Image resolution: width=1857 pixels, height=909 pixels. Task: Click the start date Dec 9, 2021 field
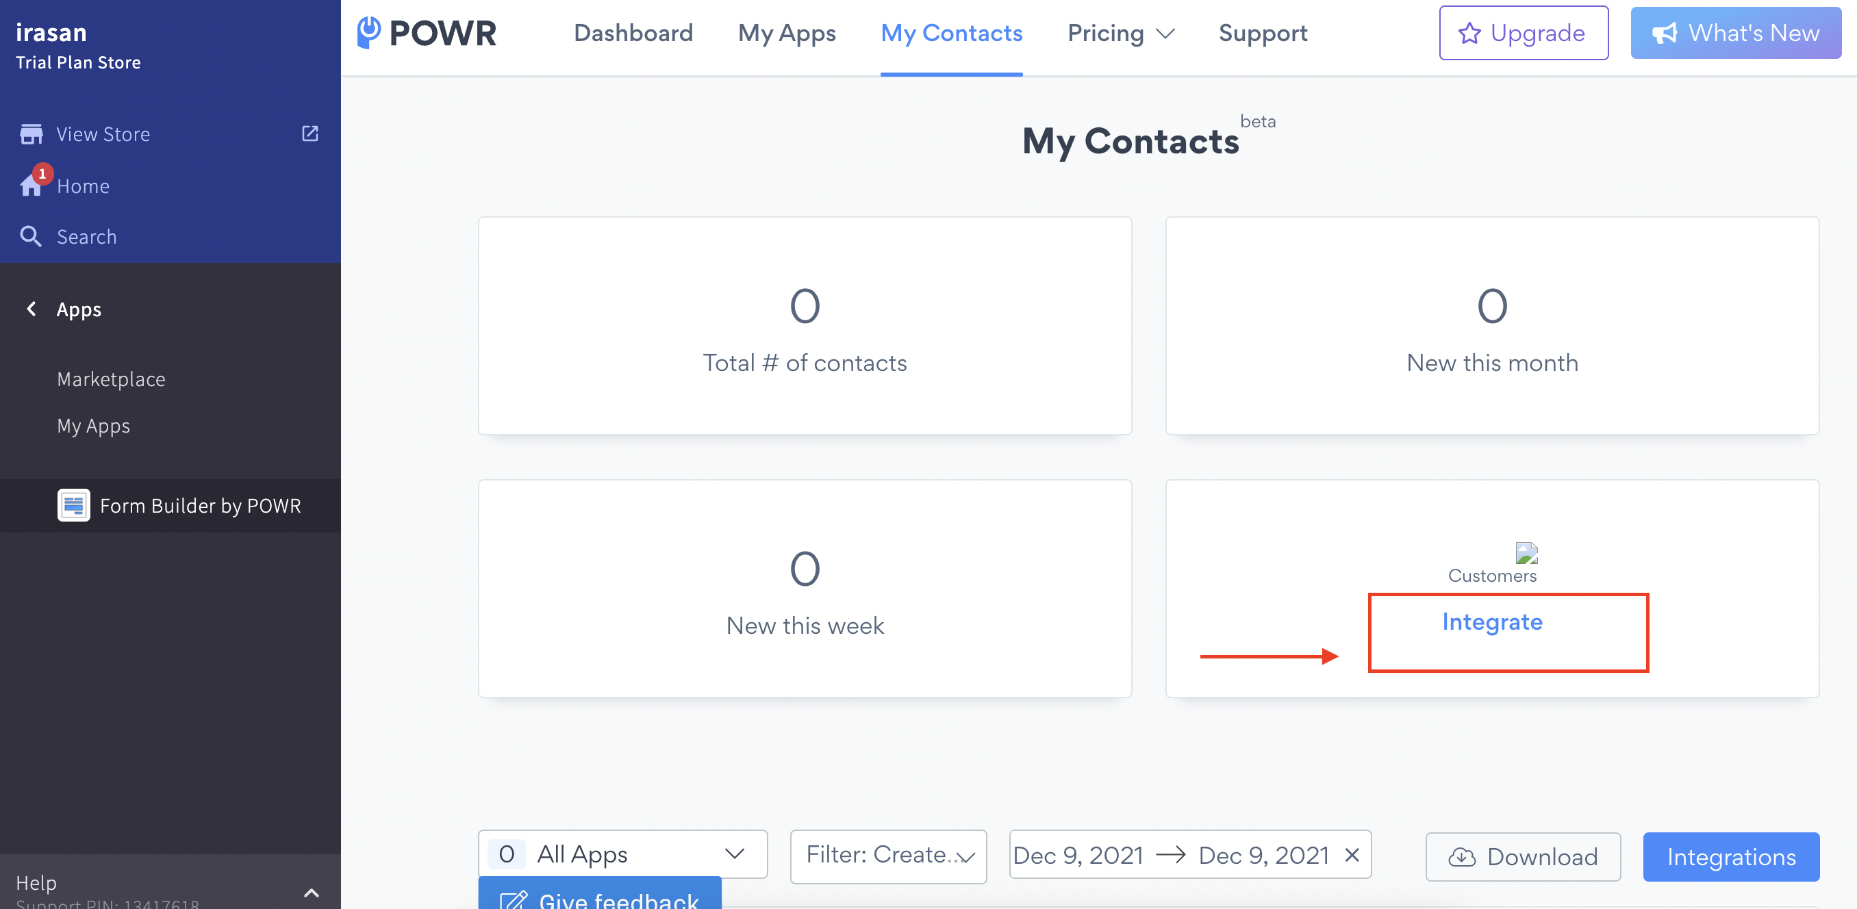1078,855
